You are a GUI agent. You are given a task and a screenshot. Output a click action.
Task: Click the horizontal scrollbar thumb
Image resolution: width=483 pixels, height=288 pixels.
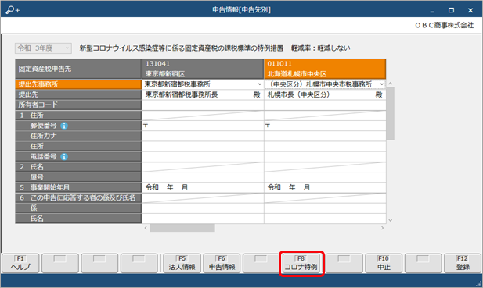pyautogui.click(x=182, y=228)
